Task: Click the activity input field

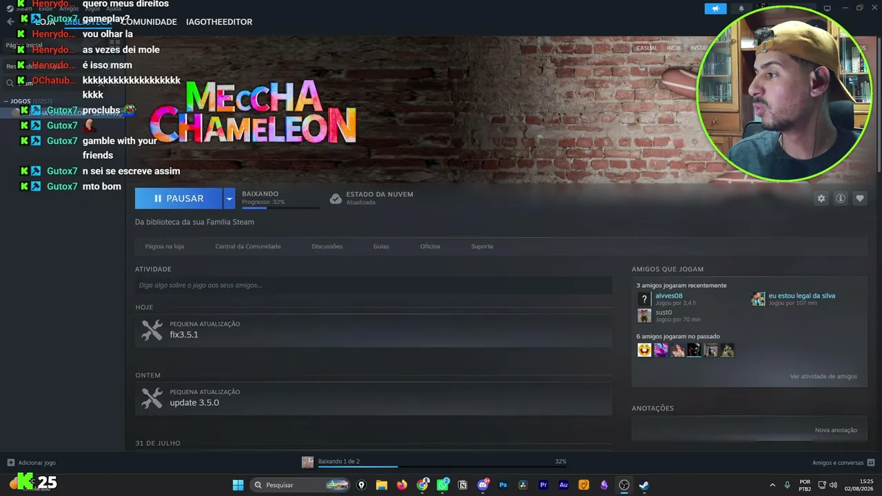Action: pyautogui.click(x=373, y=285)
